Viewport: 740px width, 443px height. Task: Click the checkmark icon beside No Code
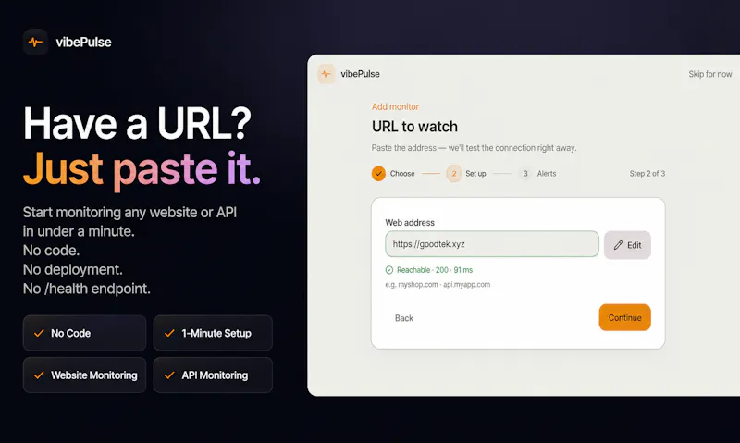click(x=39, y=333)
